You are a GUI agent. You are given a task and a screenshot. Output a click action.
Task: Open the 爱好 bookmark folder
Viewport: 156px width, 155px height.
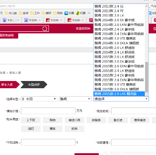[x=47, y=13]
